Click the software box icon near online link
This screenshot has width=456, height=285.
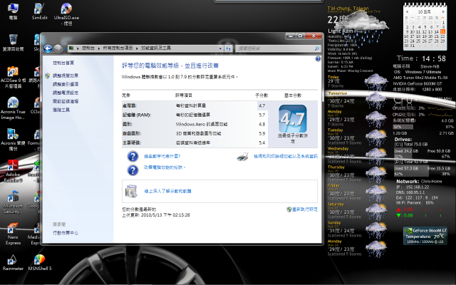click(x=131, y=191)
